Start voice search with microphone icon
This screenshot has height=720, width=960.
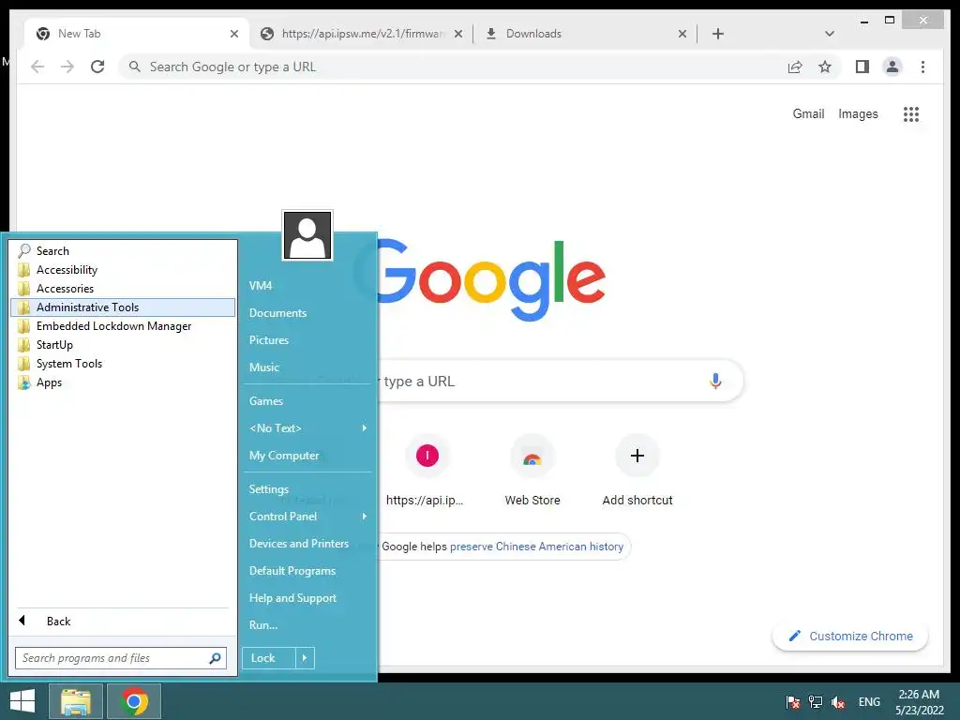(x=715, y=381)
